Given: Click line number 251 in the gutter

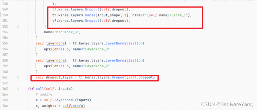Looking at the screenshot, I should point(5,21).
